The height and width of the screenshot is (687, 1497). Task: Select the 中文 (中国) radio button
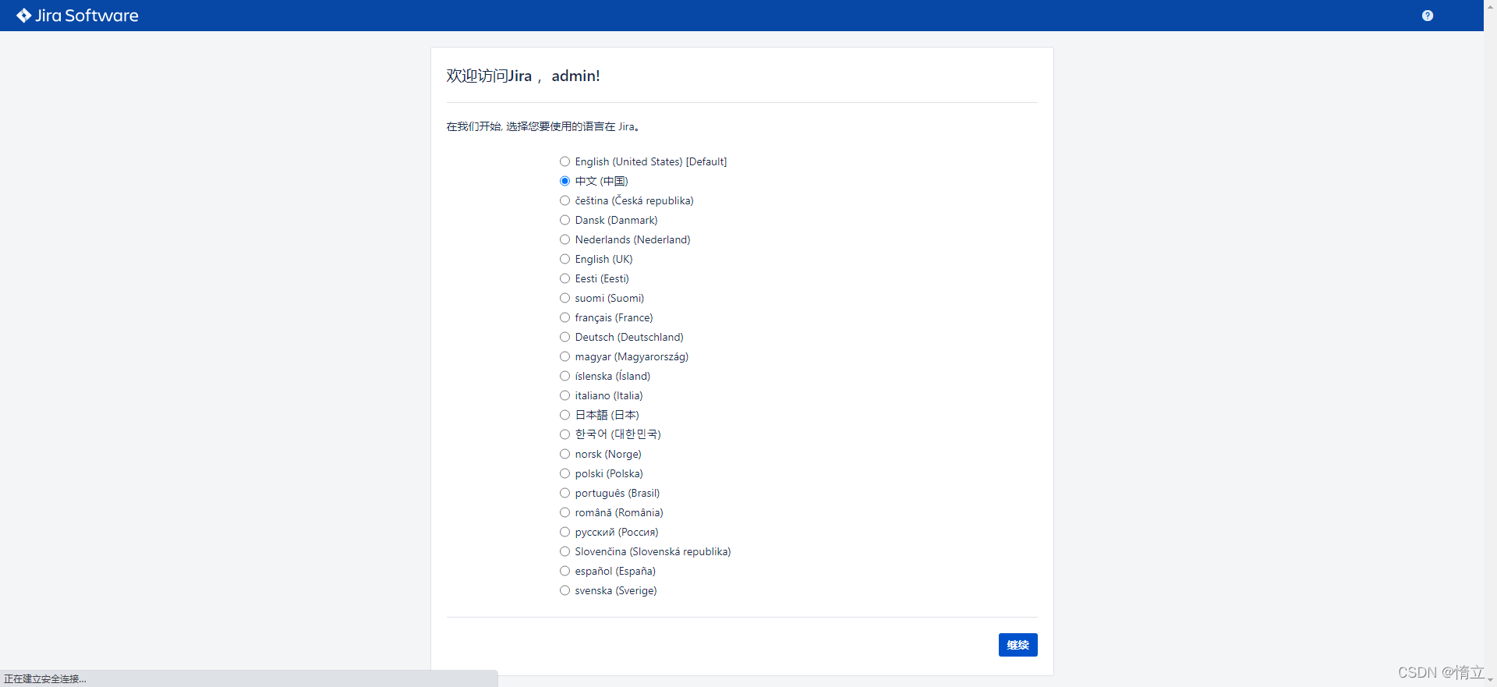coord(564,181)
